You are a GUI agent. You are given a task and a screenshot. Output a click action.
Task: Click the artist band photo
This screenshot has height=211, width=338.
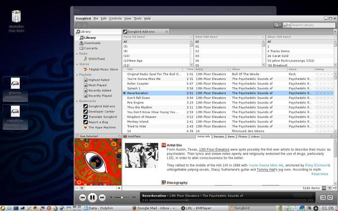tap(141, 155)
